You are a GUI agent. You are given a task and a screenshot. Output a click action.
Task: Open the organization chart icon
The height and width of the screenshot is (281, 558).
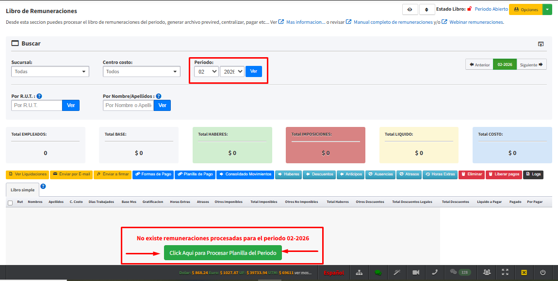[x=359, y=272]
